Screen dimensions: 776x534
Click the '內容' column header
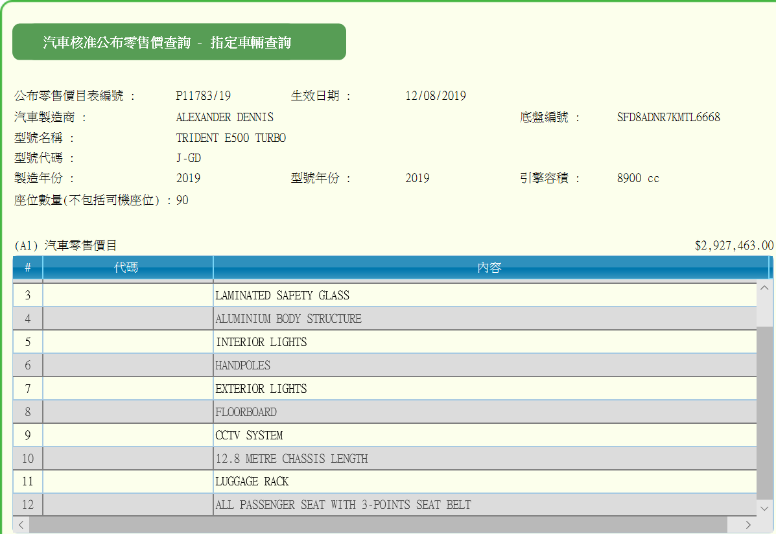[490, 267]
